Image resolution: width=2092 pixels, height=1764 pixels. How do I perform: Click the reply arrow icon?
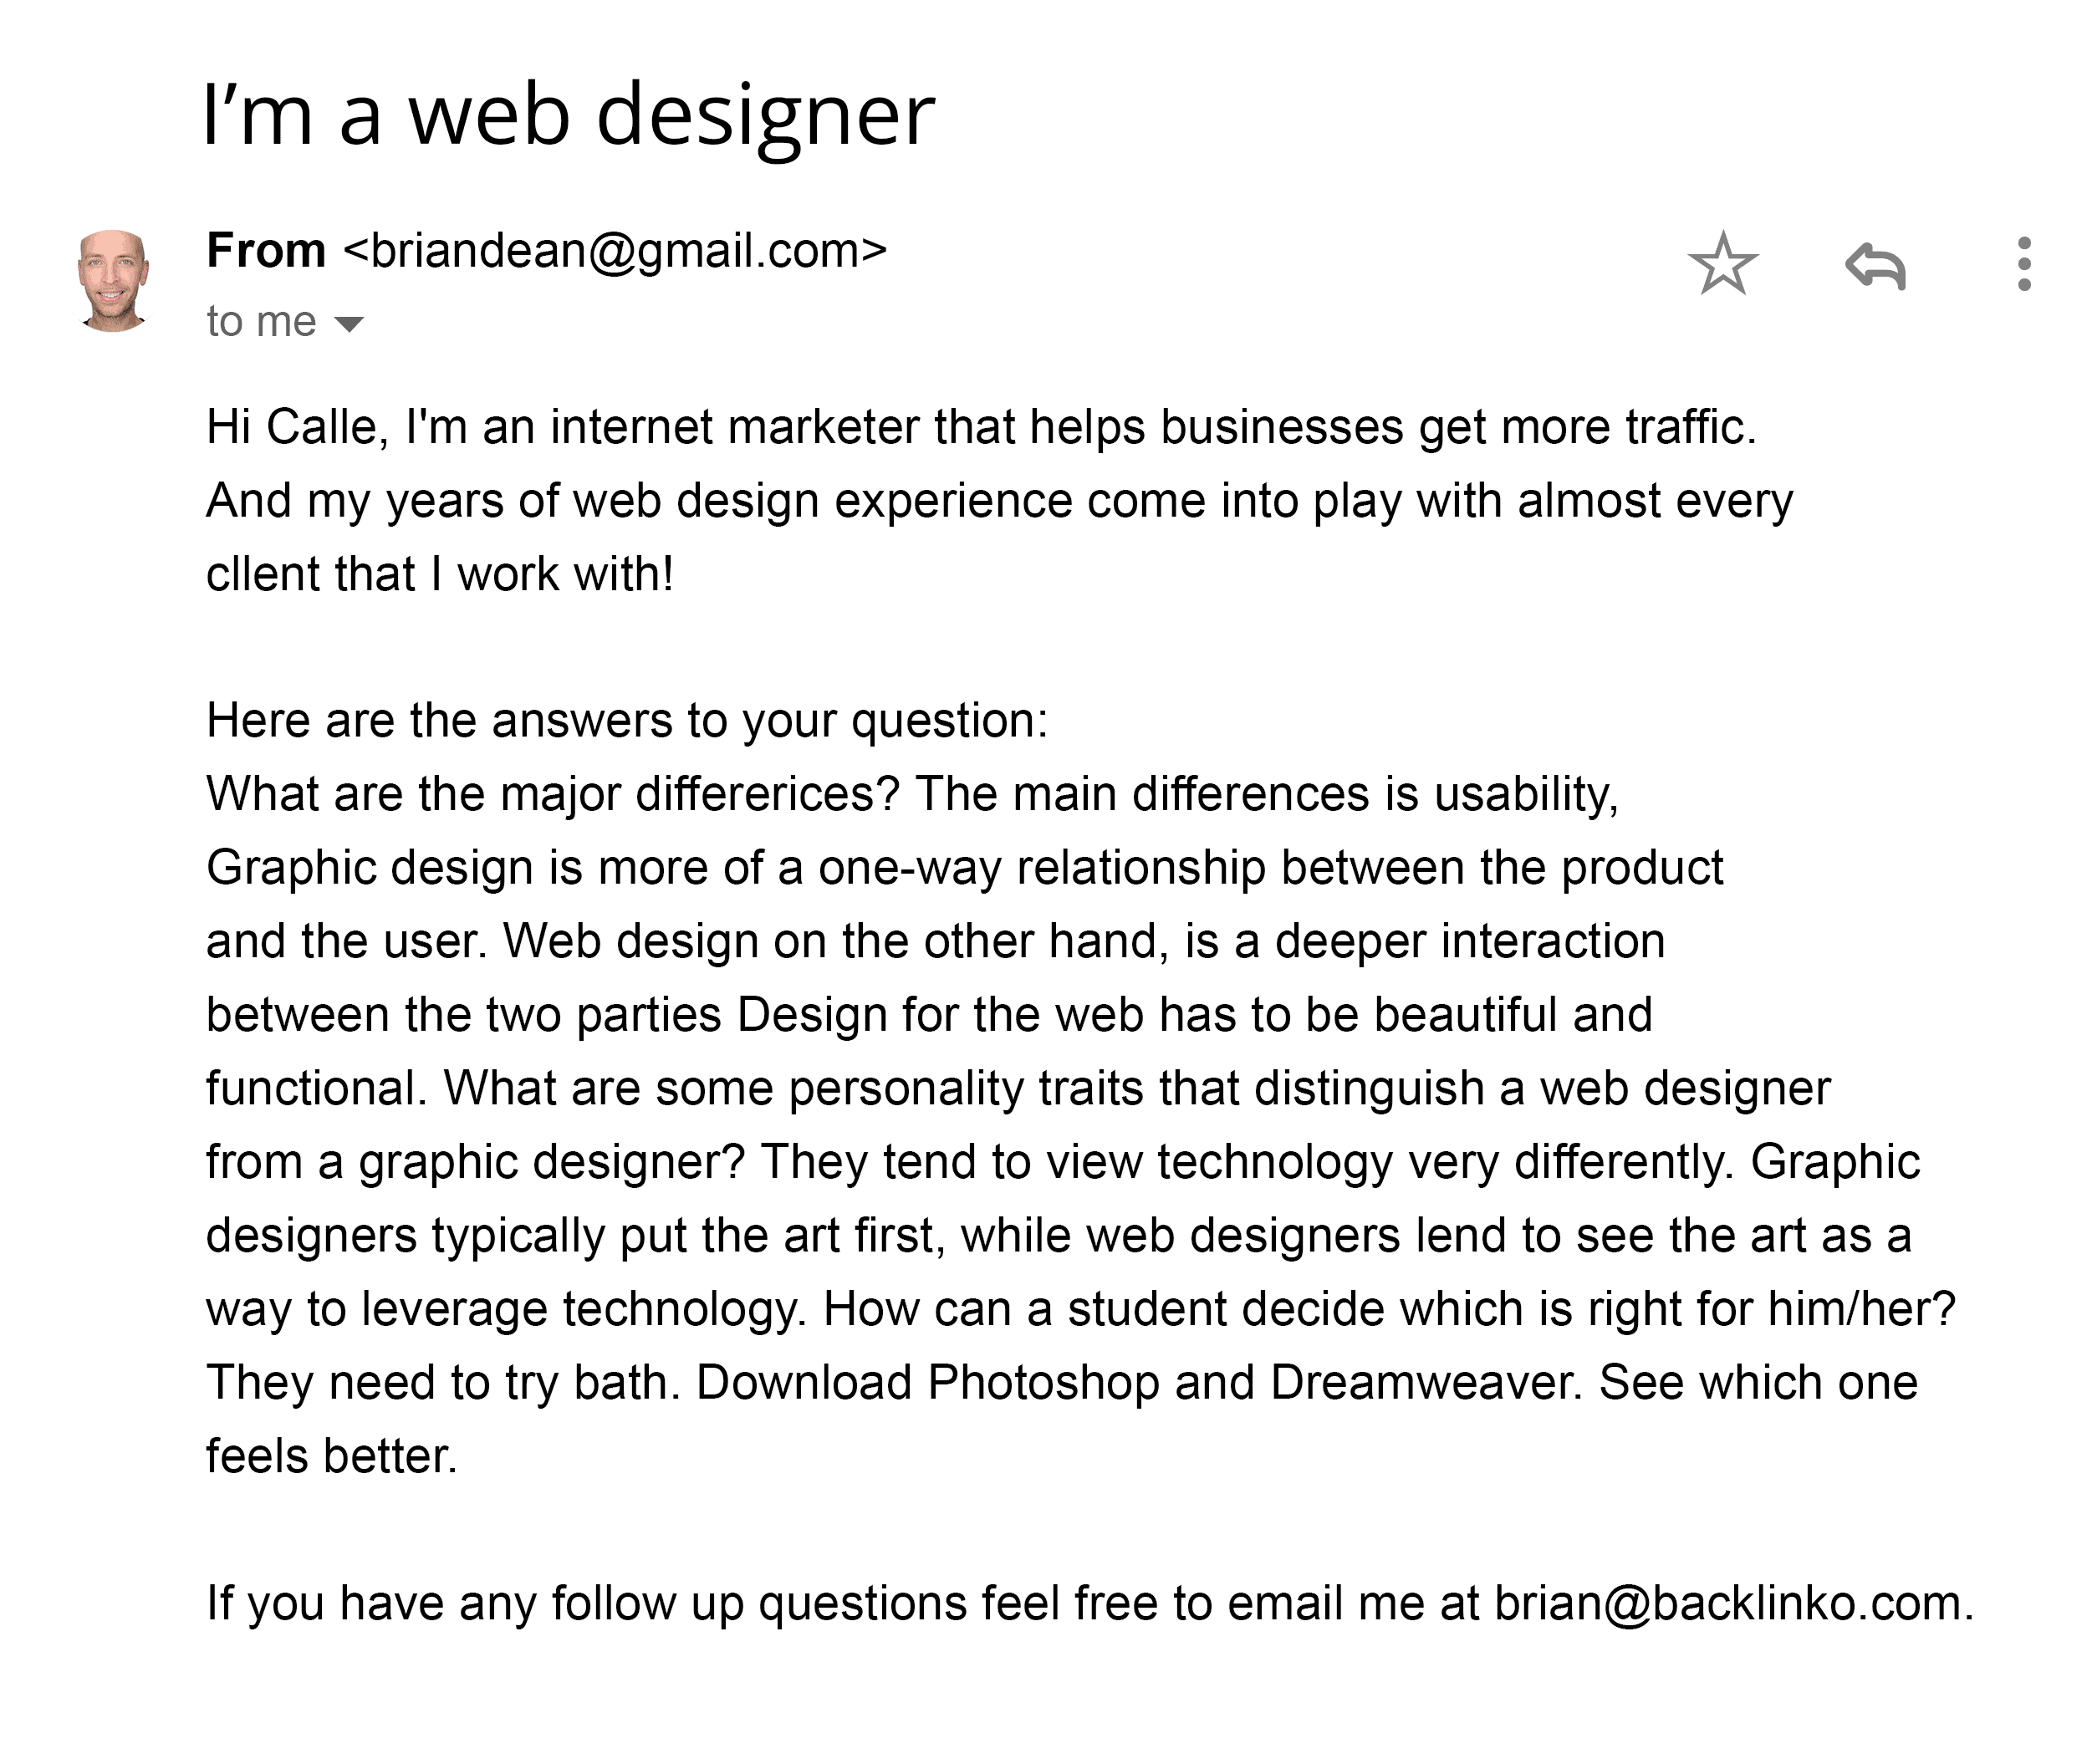click(x=1875, y=266)
